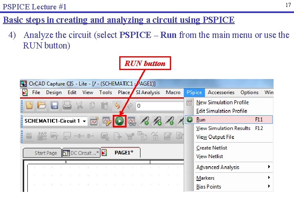This screenshot has width=294, height=220.
Task: Open the Edit menu
Action: (x=72, y=92)
